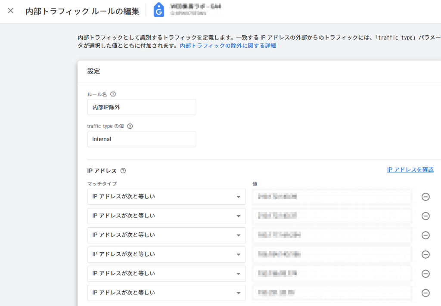Remove the third IP address row
441x306 pixels.
pyautogui.click(x=425, y=235)
